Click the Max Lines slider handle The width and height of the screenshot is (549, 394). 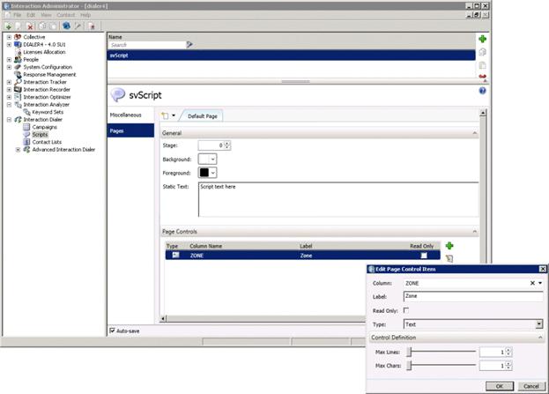pos(409,352)
